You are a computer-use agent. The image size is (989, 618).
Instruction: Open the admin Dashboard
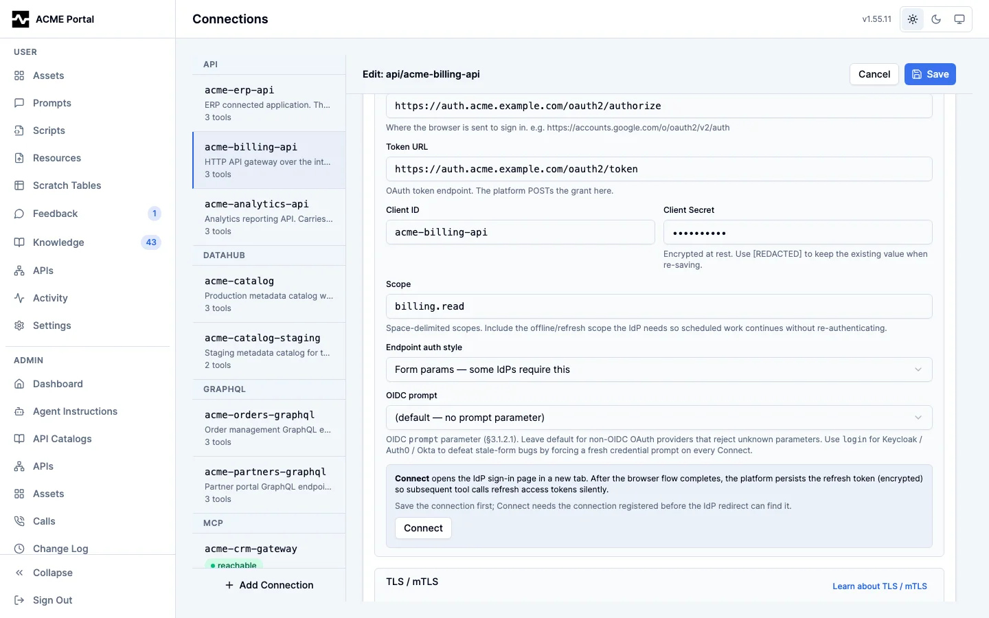[x=87, y=384]
